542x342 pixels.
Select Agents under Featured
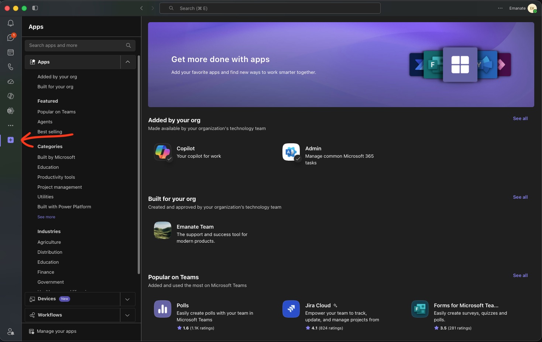pos(45,122)
